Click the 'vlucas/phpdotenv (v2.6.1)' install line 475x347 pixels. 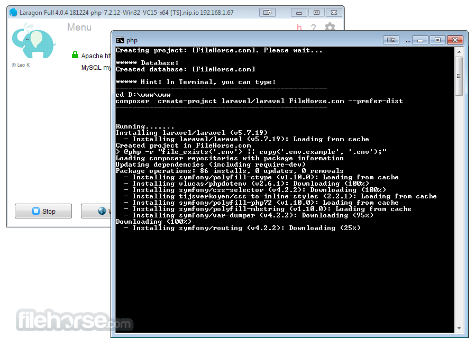tap(246, 184)
